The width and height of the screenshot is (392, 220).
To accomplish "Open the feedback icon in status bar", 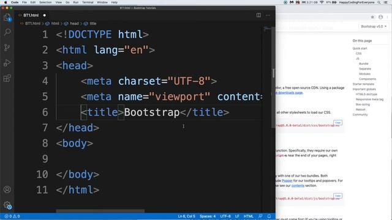I will 260,216.
